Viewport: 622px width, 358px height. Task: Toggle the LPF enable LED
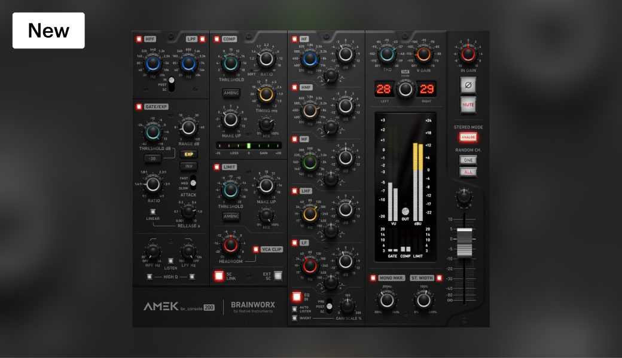click(202, 39)
